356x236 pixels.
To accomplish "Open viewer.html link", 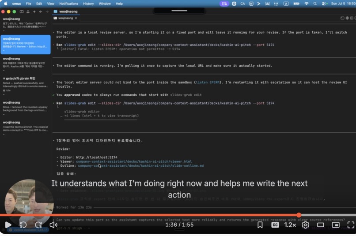I will coord(134,161).
